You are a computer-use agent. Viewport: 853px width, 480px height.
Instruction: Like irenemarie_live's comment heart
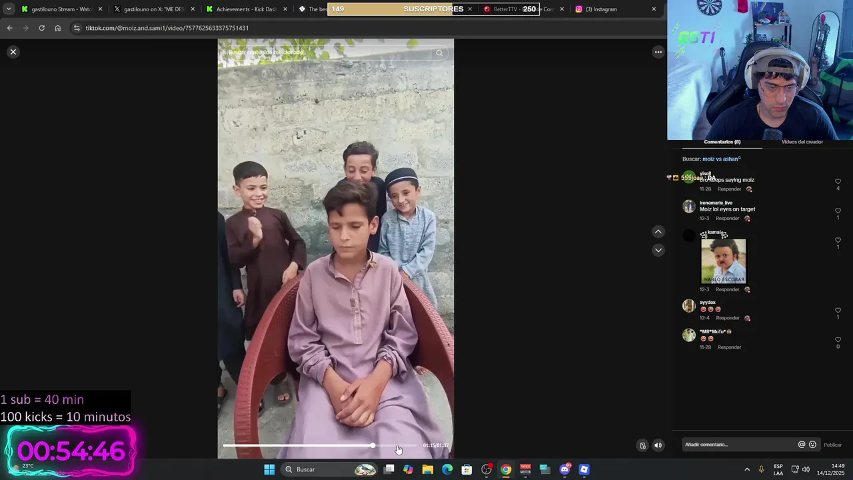tap(838, 211)
